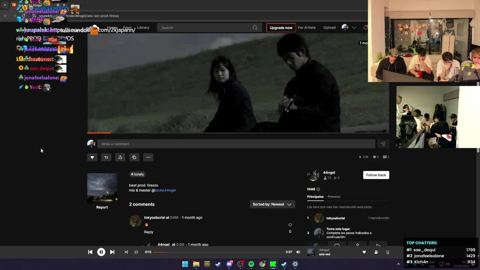Open the OBS Studio taskbar icon
Viewport: 480px width, 270px height.
(x=240, y=264)
